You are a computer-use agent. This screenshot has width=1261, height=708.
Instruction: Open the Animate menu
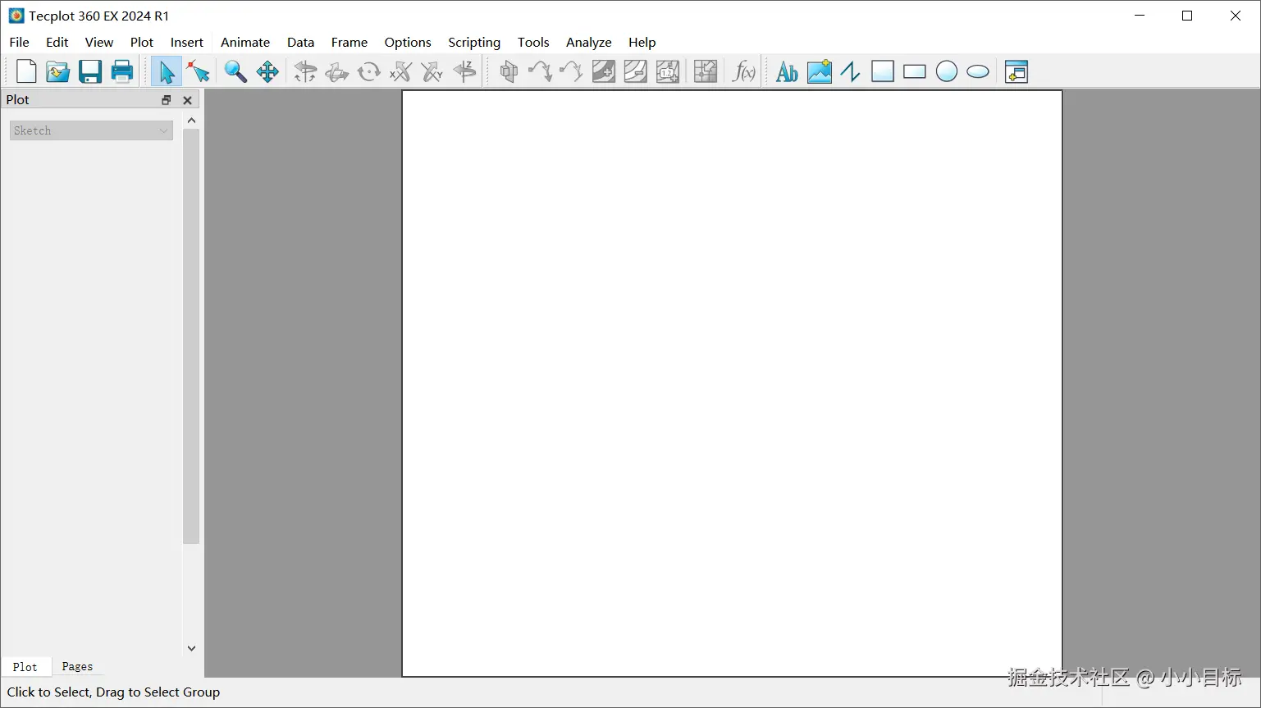[x=245, y=42]
